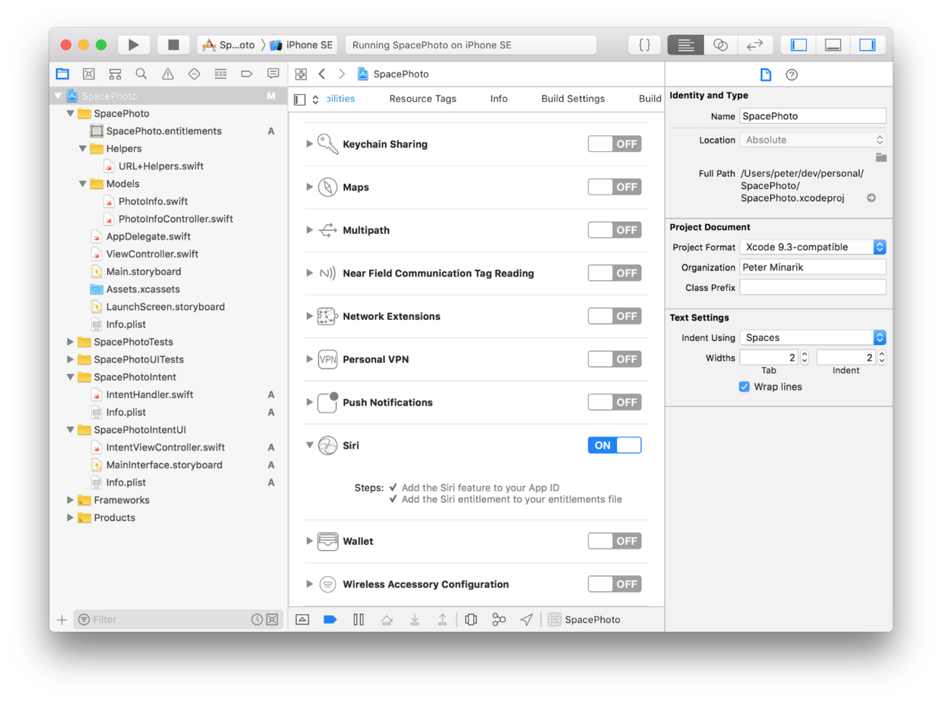Expand the Products group

click(70, 517)
